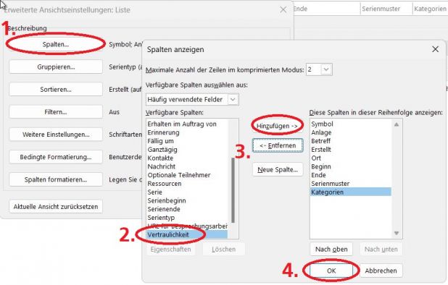This screenshot has height=285, width=448.
Task: Select Kategorien in shown columns list
Action: coord(351,192)
